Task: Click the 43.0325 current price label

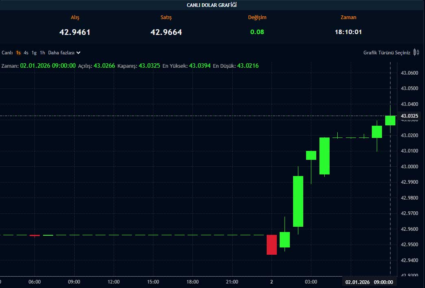Action: click(409, 116)
